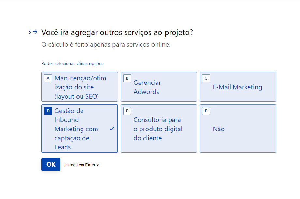
Task: Choose the Não option
Action: 238,129
